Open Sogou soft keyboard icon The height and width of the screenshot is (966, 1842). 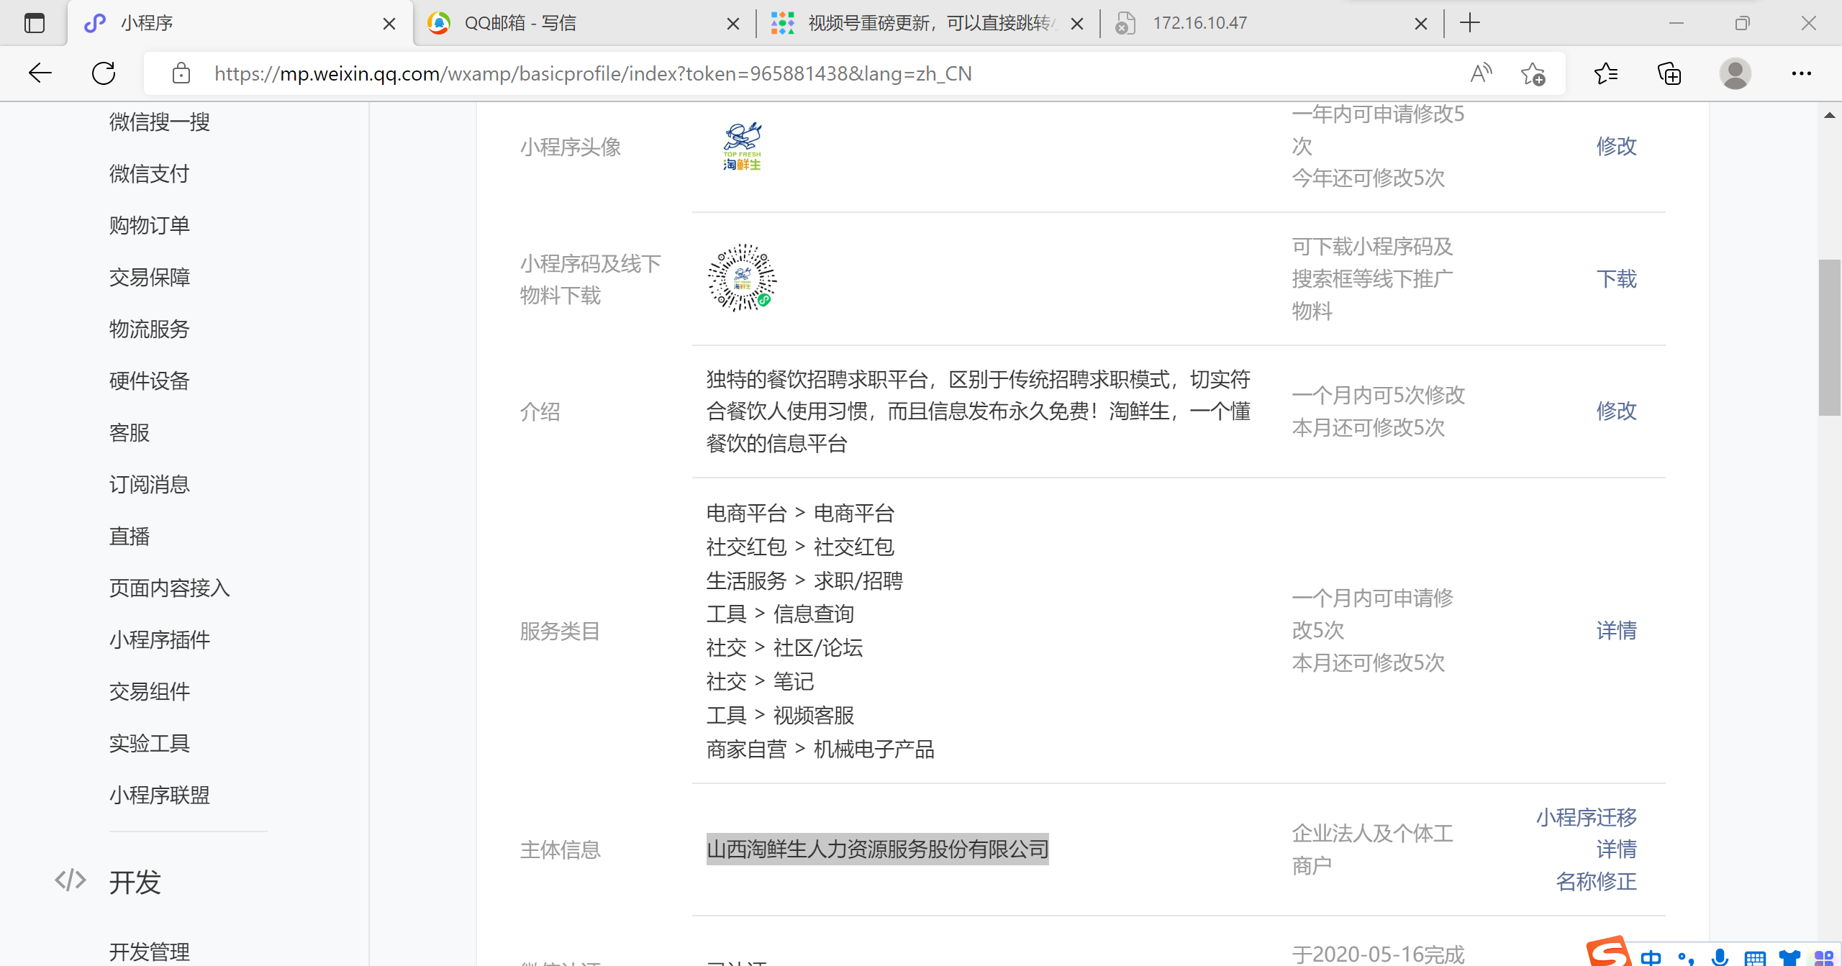[x=1755, y=957]
